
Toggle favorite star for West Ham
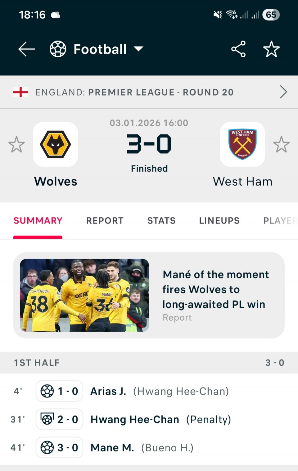click(281, 144)
